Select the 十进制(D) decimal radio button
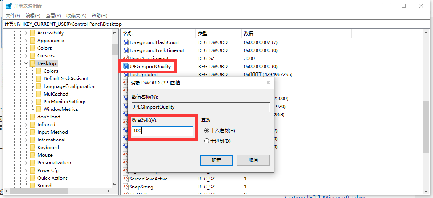 [x=207, y=141]
